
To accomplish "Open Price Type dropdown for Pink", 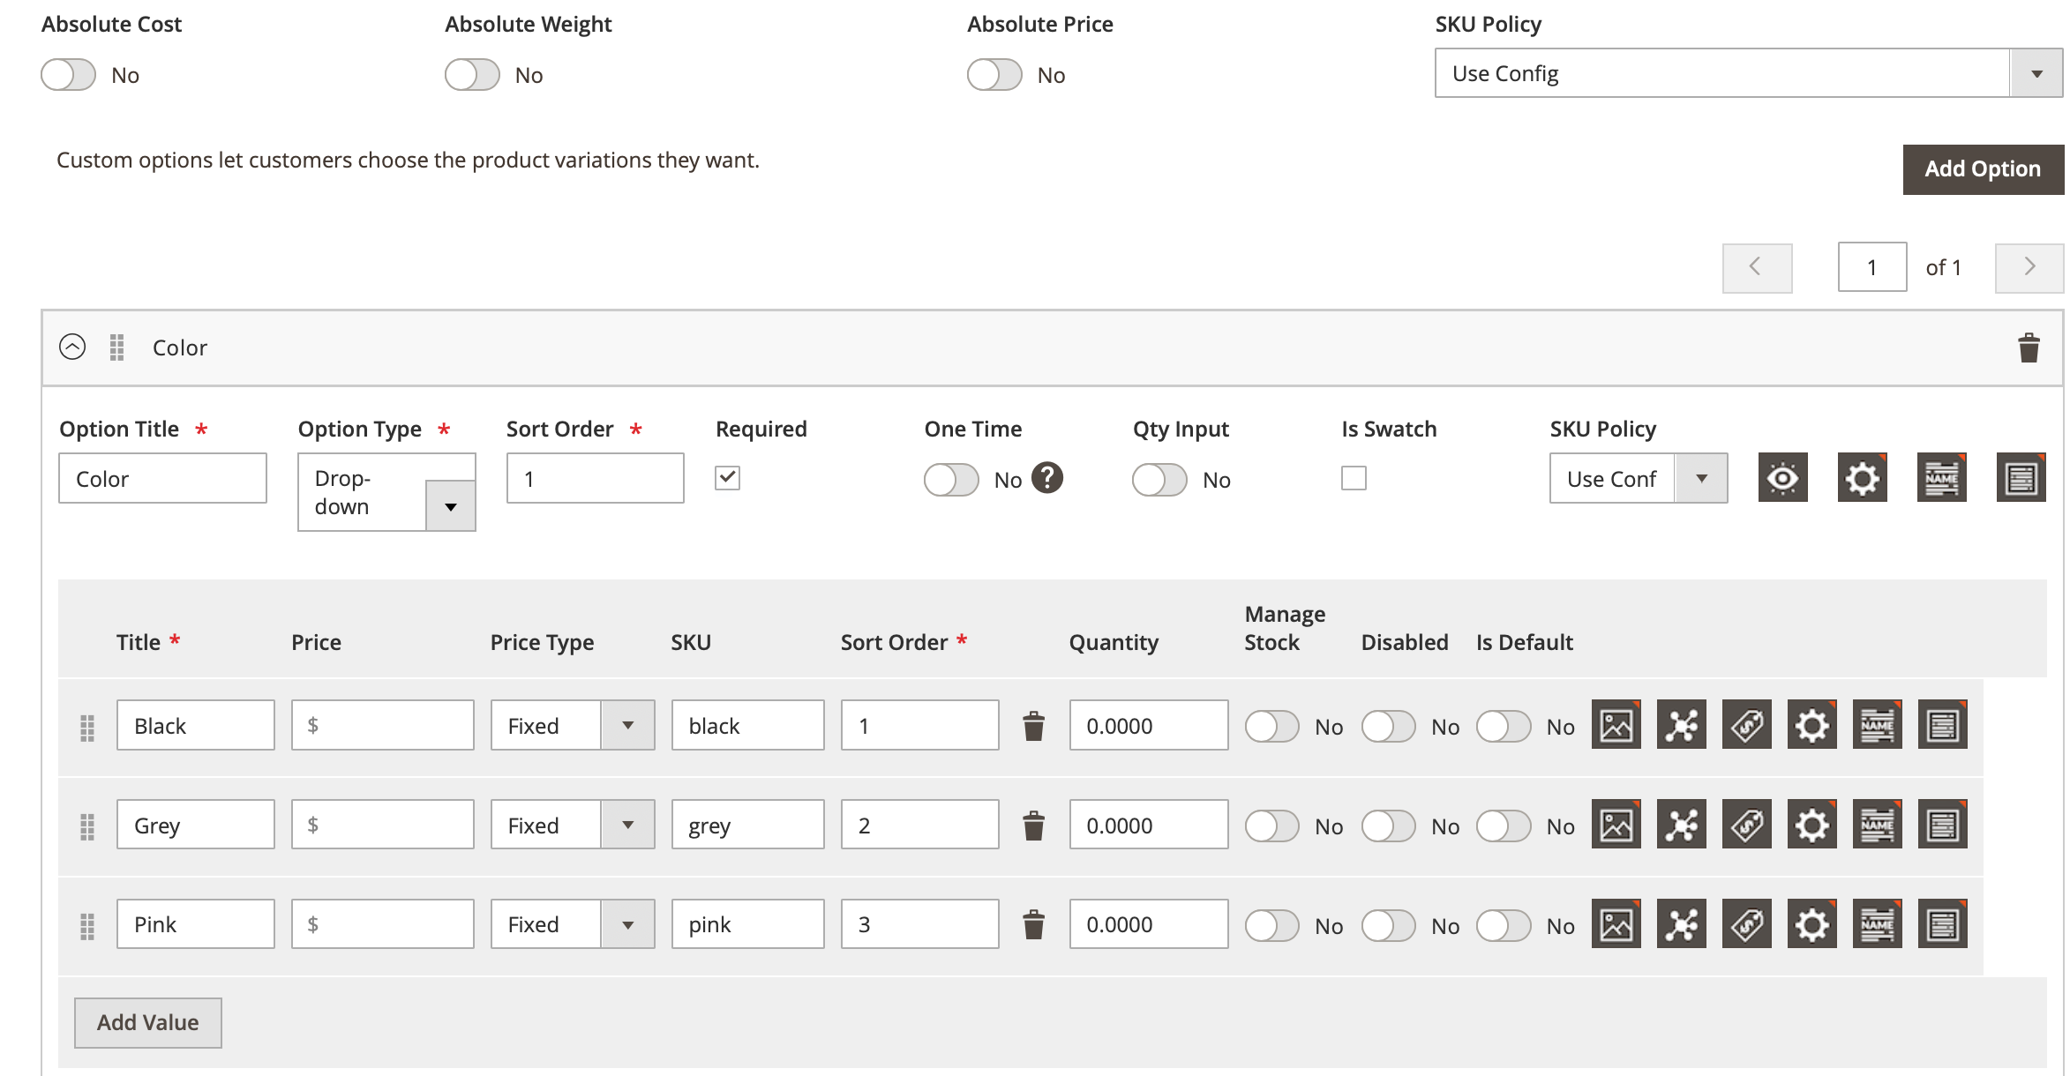I will pyautogui.click(x=573, y=924).
